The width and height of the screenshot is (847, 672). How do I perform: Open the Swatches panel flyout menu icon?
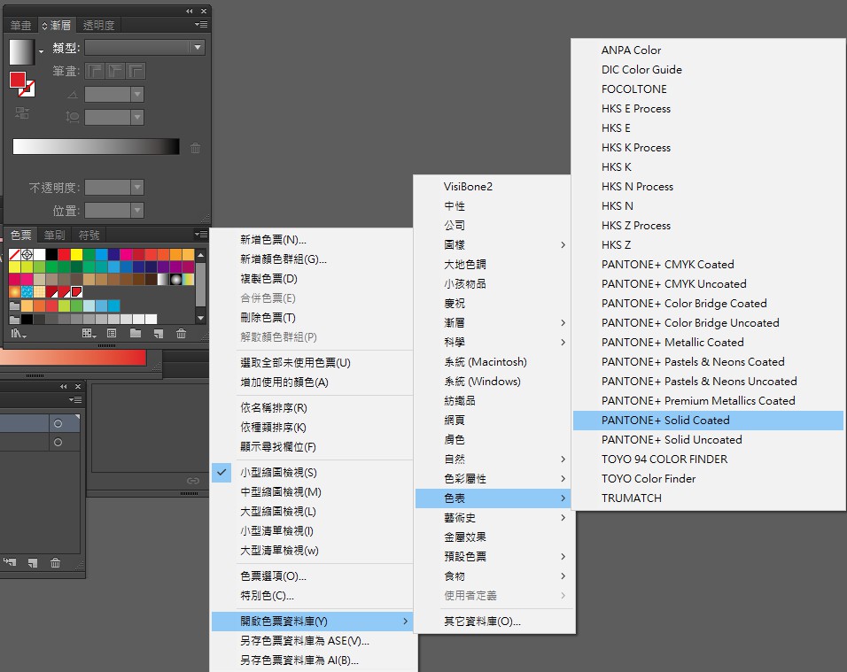pyautogui.click(x=201, y=235)
